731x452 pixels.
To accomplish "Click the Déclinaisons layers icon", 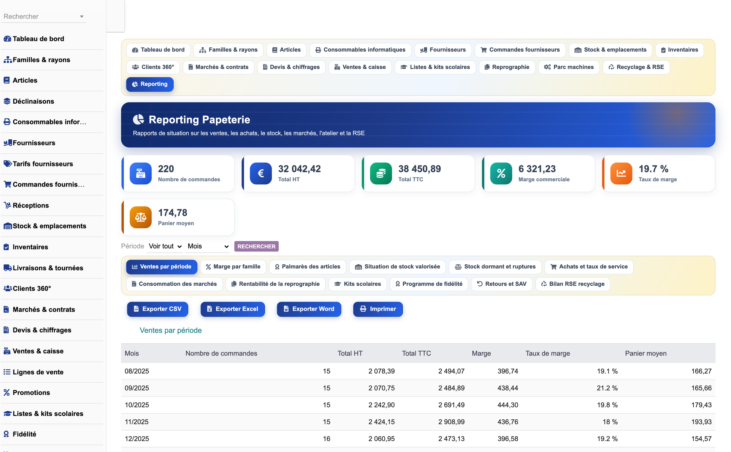I will 7,101.
